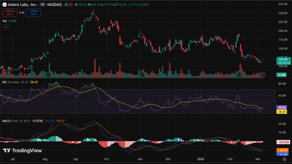Open the February earnings marker
The height and width of the screenshot is (164, 292).
[x=239, y=75]
